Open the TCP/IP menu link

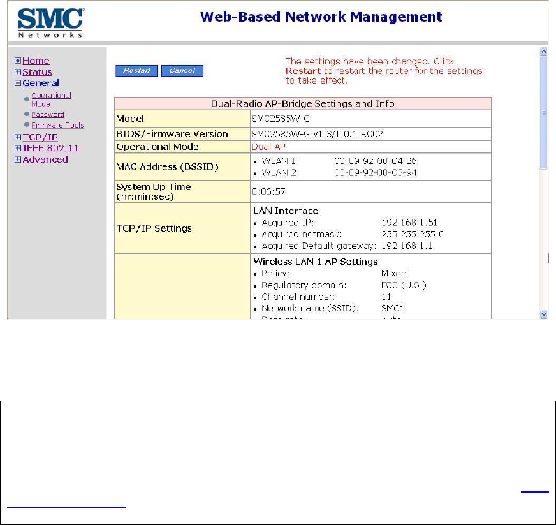(x=40, y=137)
